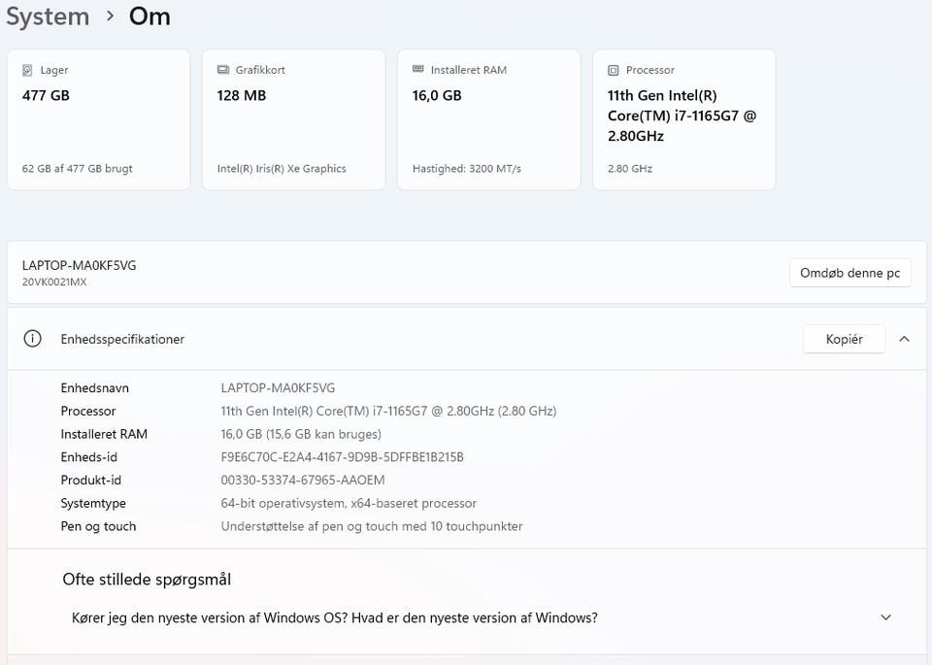Click the Ofte stillede spørgsmål heading
This screenshot has width=932, height=665.
pos(147,580)
